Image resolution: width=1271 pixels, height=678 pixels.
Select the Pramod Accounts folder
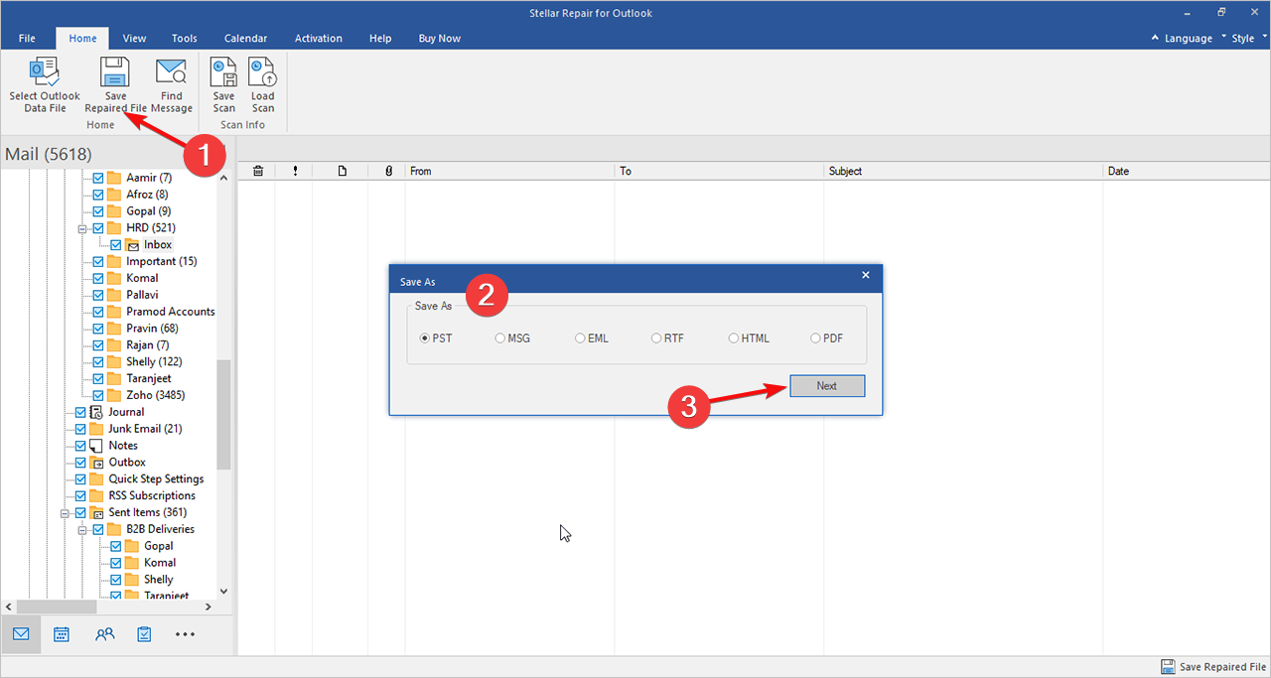point(171,312)
